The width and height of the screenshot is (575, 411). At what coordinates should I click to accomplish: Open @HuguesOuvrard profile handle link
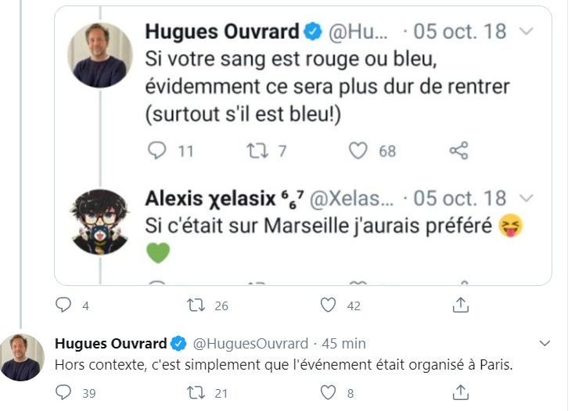pos(249,344)
